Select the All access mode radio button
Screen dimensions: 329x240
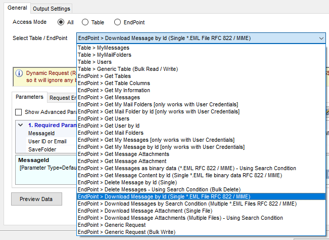61,22
